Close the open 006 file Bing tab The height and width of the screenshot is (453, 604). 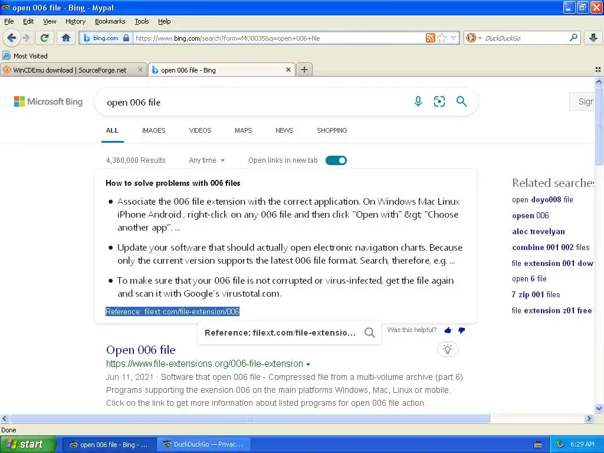tap(288, 70)
